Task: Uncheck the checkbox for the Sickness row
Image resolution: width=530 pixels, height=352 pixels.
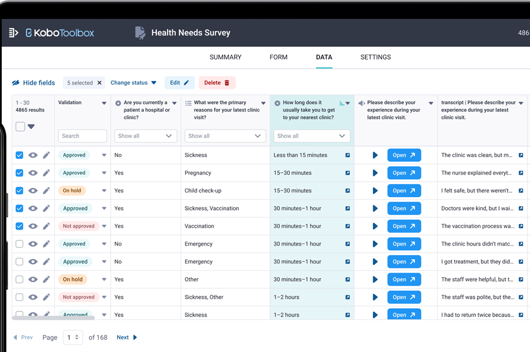Action: pyautogui.click(x=20, y=155)
